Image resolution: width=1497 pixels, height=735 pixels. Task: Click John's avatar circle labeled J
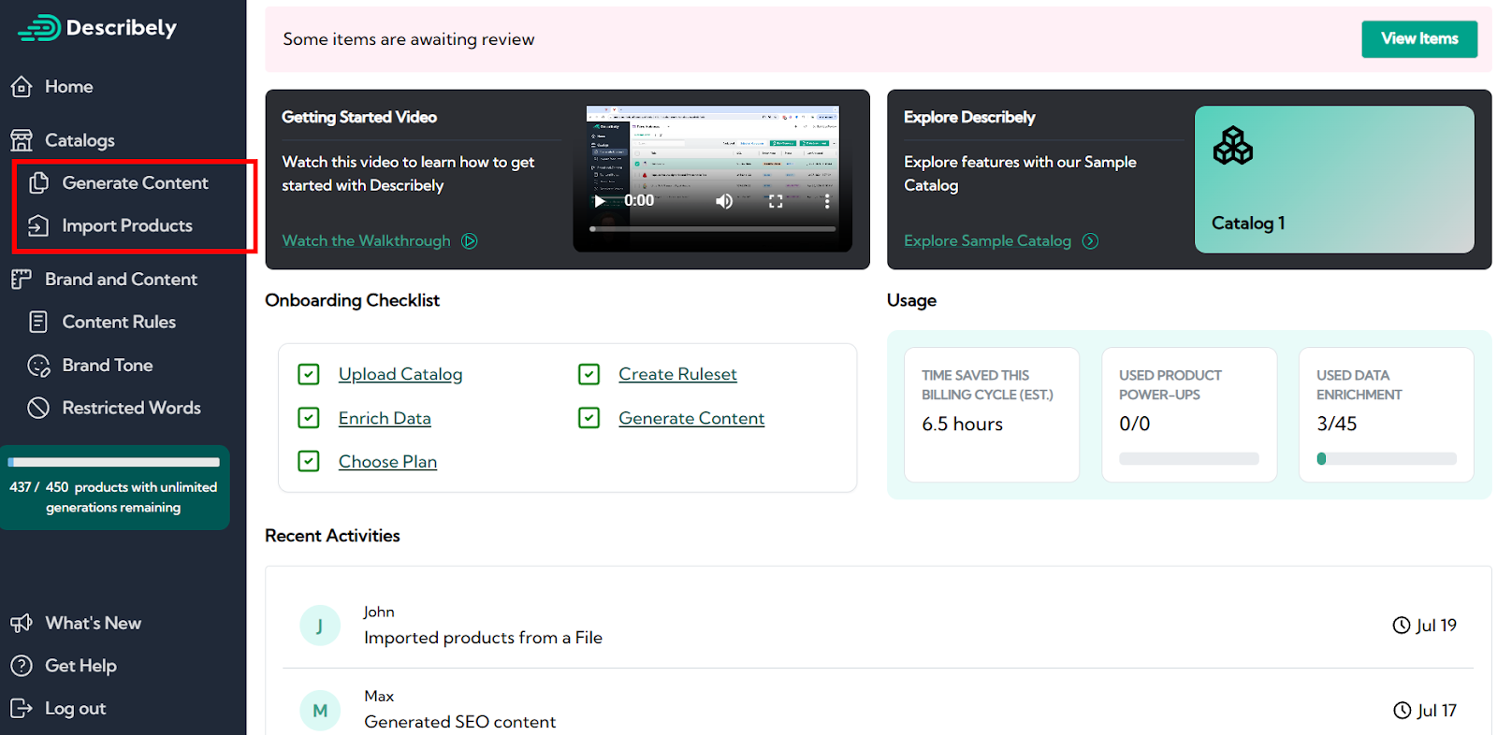(x=320, y=626)
